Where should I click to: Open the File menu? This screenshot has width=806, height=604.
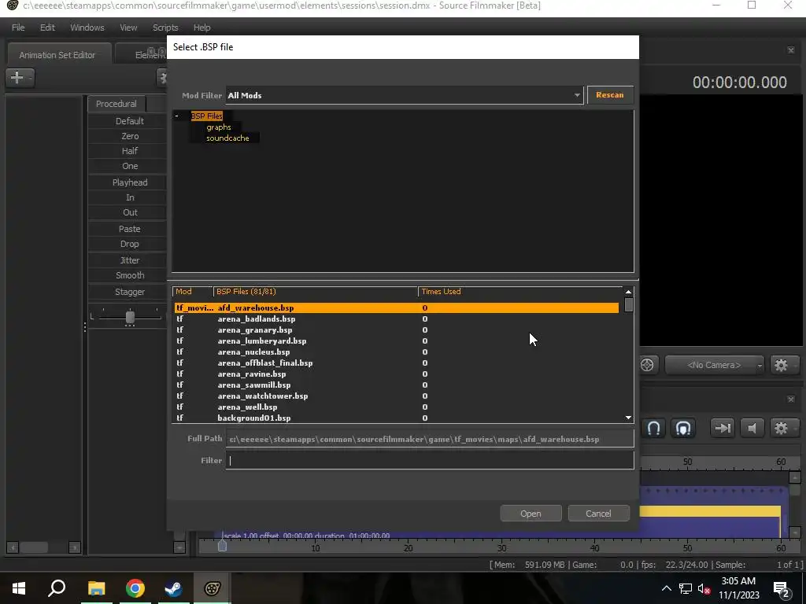tap(18, 28)
